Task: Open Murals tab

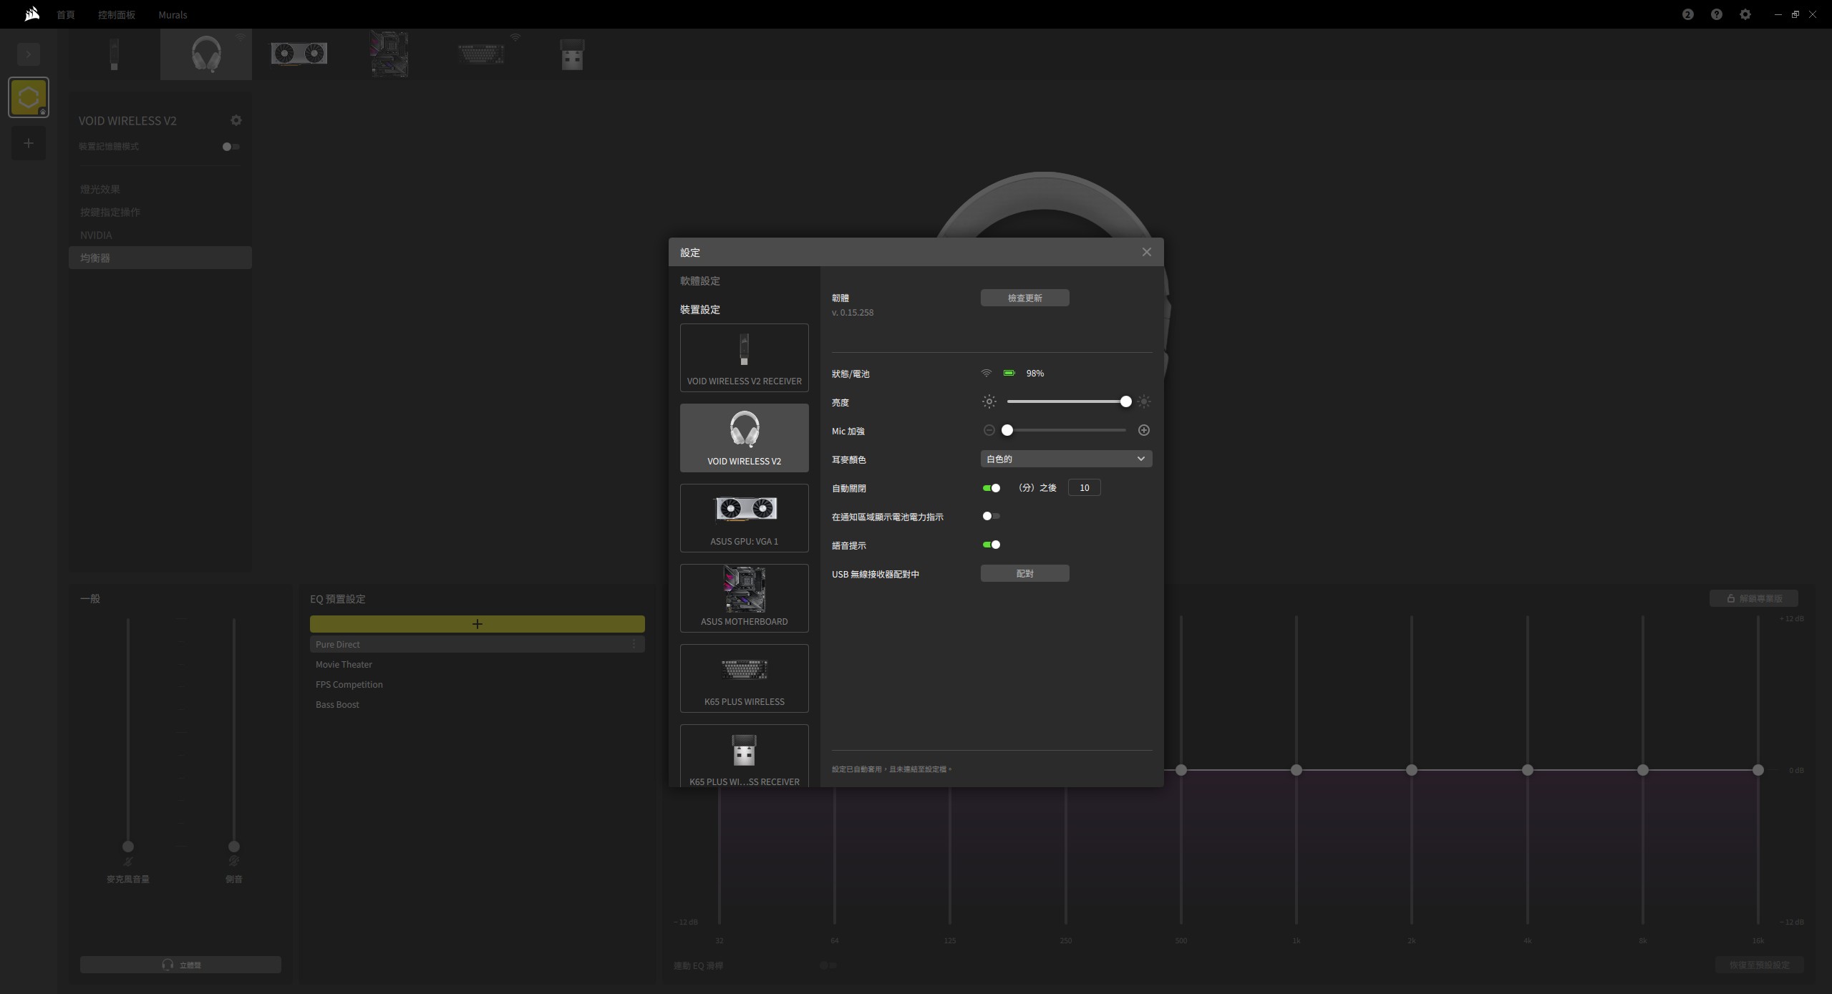Action: 173,14
